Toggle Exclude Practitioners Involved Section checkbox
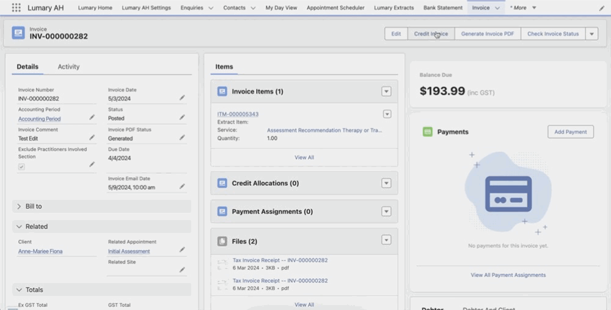This screenshot has width=611, height=310. tap(22, 167)
